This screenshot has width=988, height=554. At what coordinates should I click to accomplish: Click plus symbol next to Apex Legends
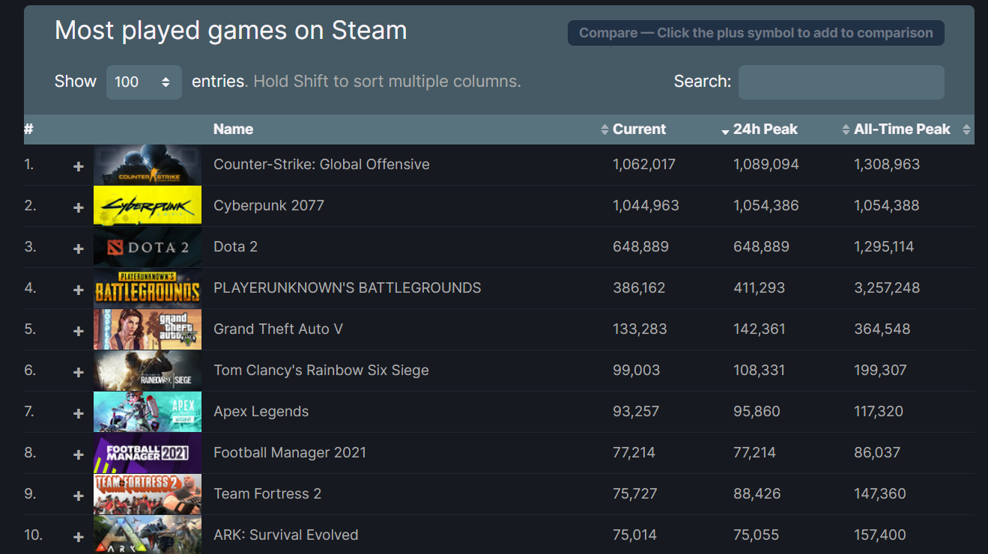(78, 413)
